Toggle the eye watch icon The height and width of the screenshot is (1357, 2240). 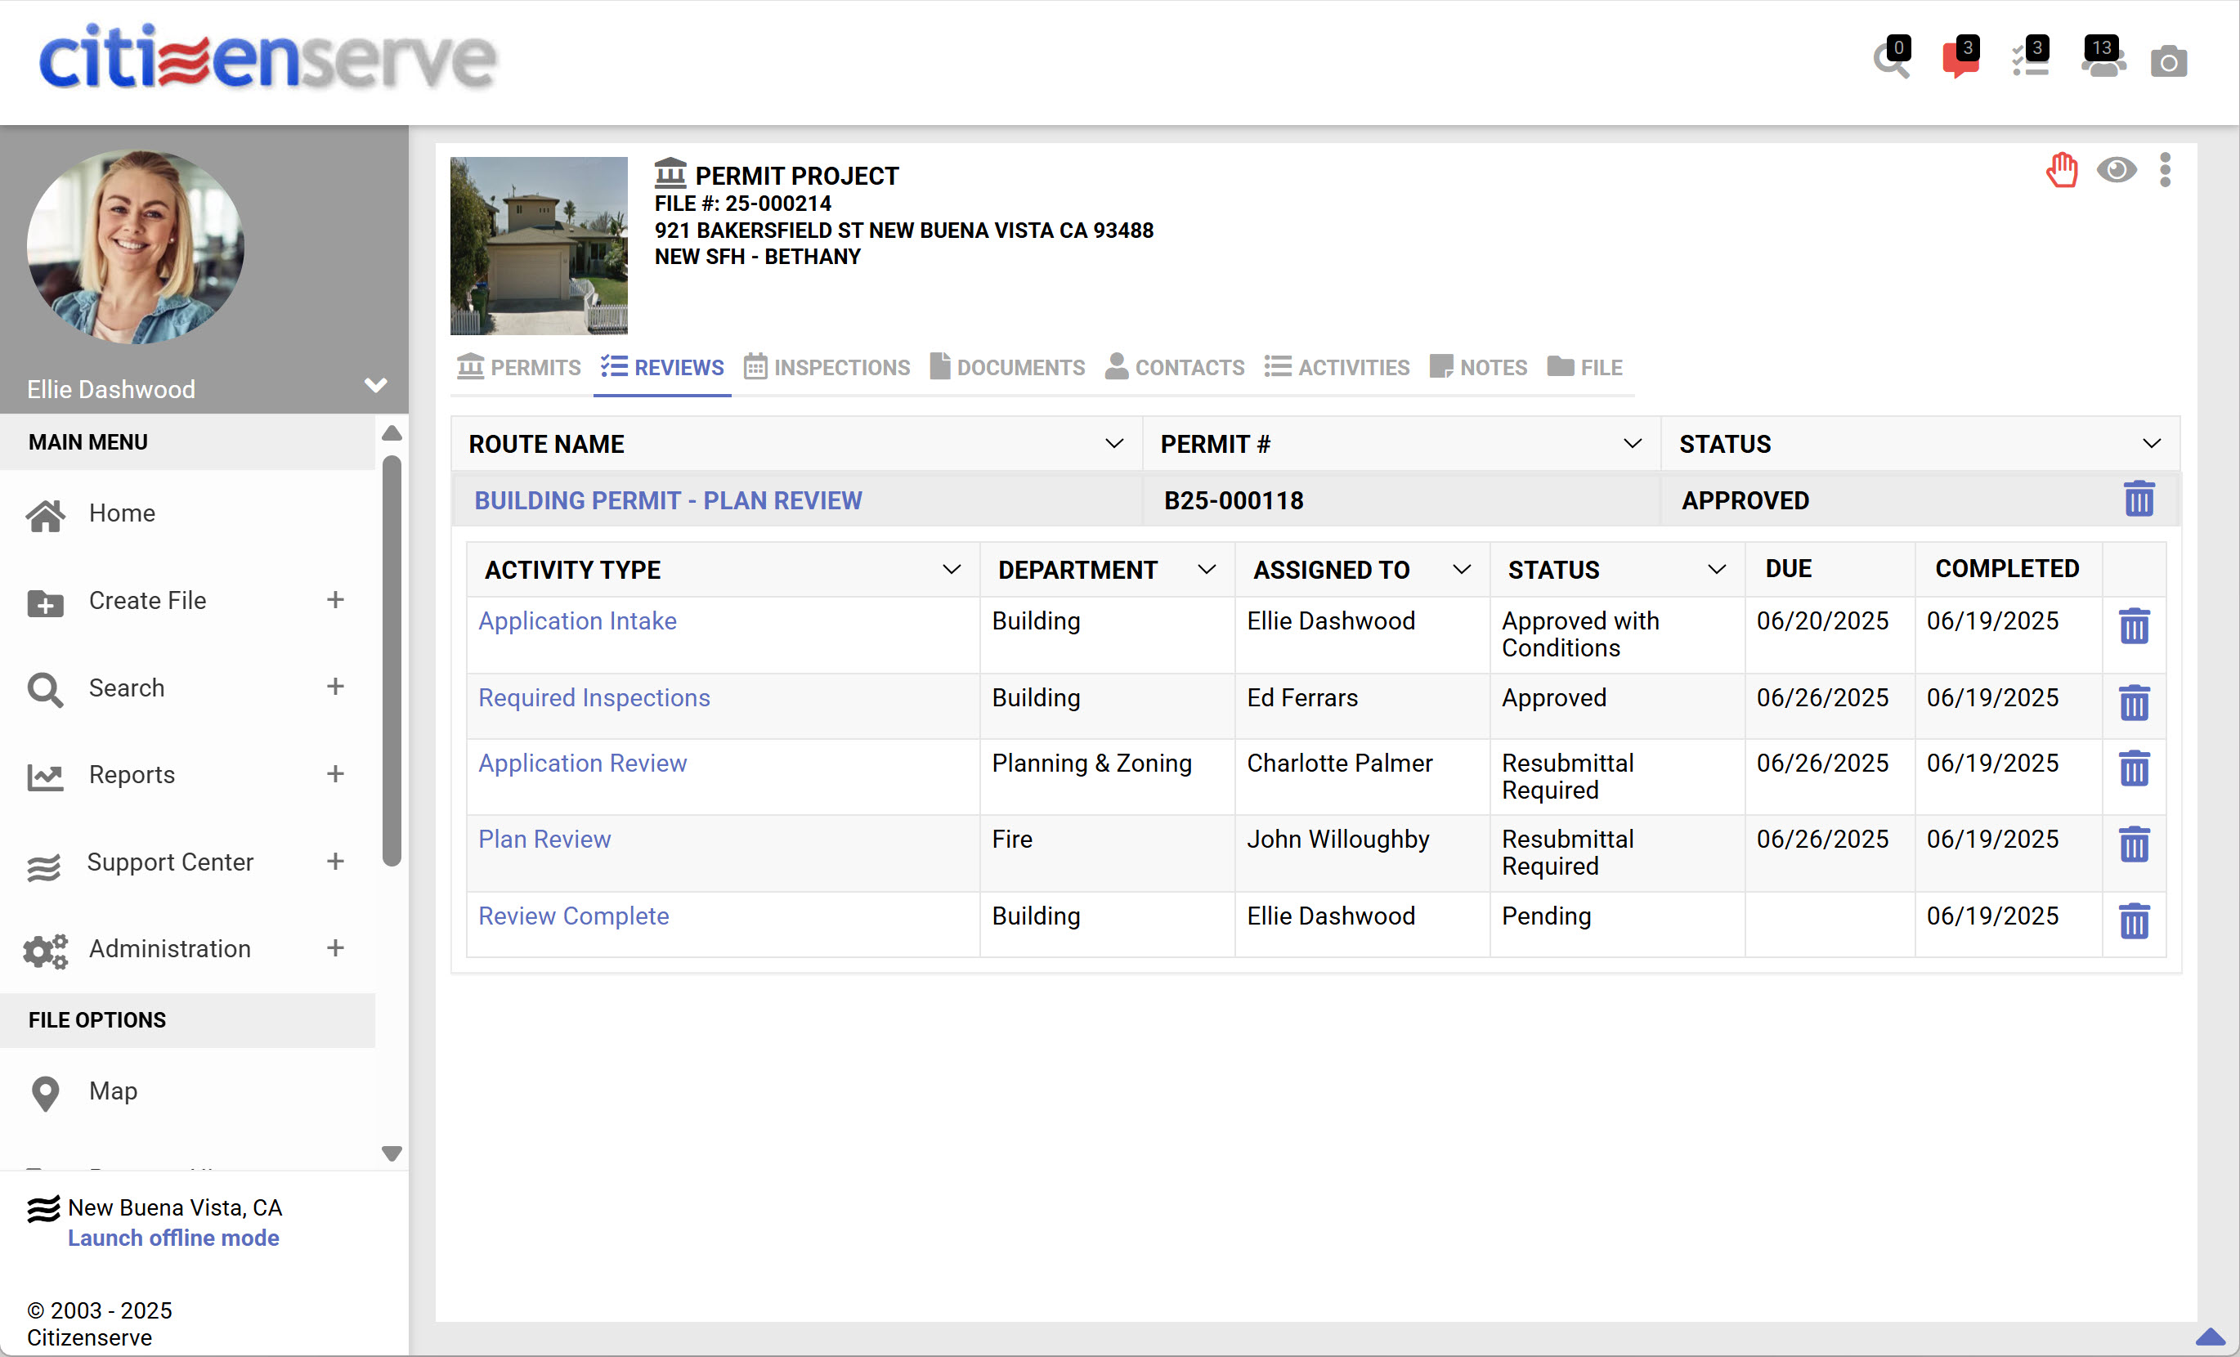pyautogui.click(x=2116, y=170)
